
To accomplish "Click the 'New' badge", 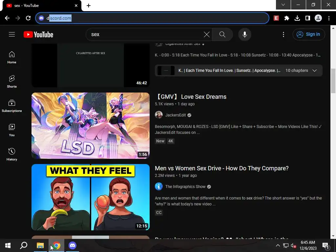I will point(160,141).
